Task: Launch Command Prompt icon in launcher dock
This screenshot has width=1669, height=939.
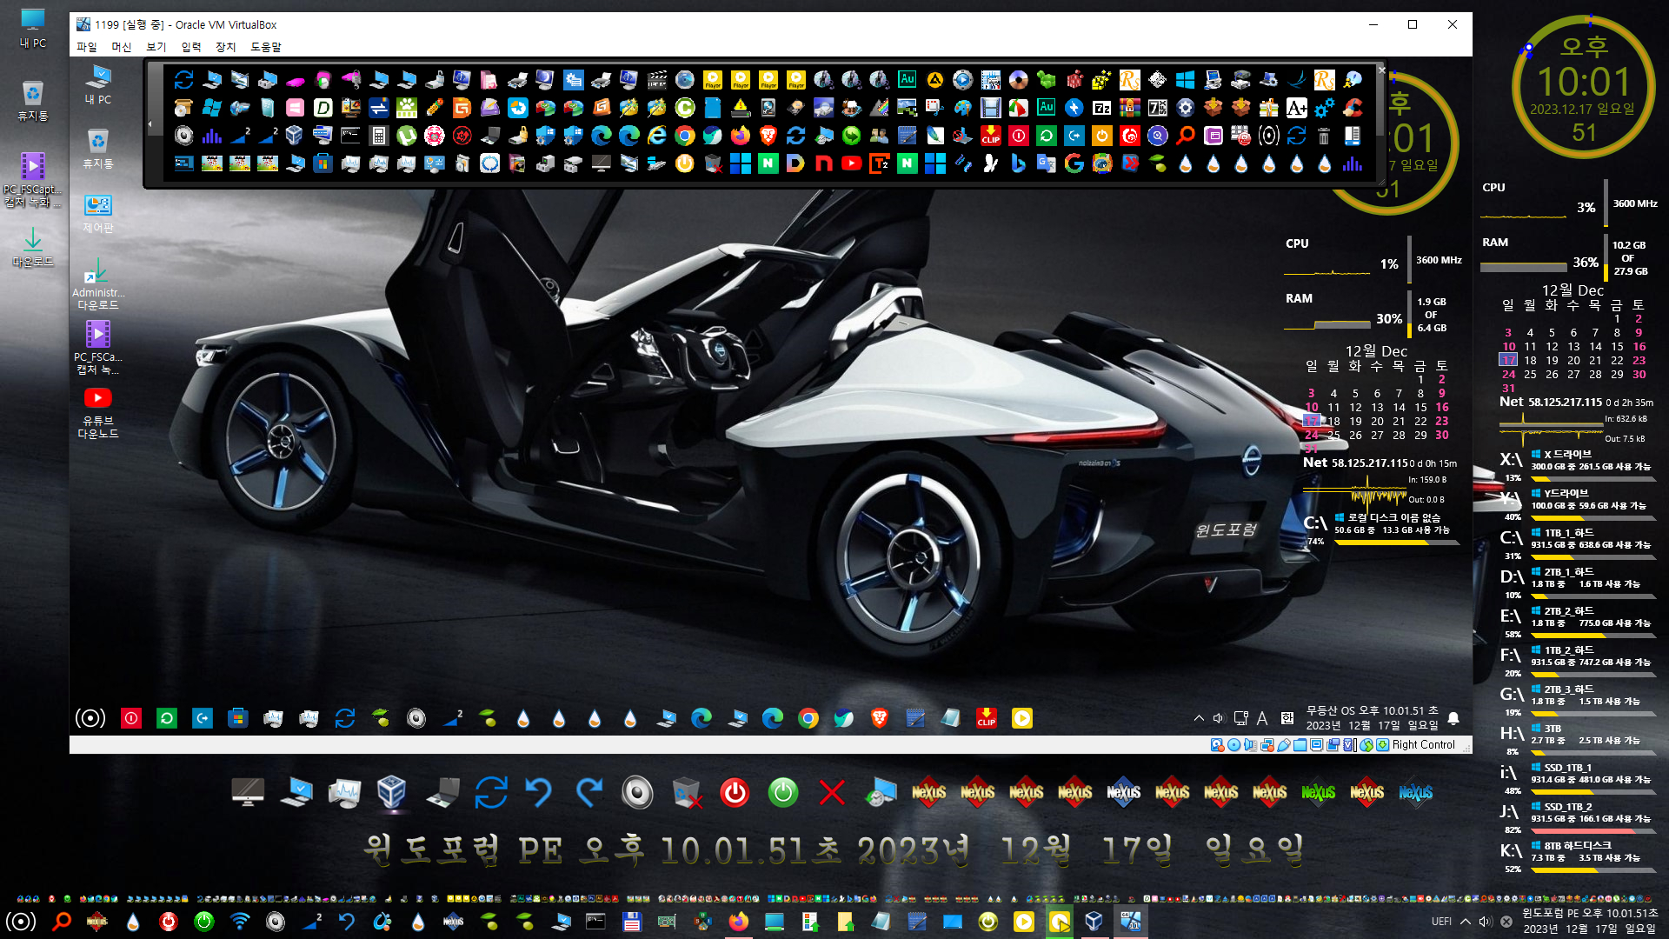Action: pos(351,136)
